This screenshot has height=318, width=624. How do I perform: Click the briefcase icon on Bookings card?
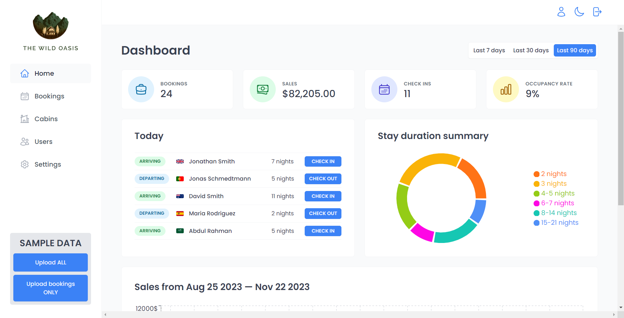[x=141, y=89]
